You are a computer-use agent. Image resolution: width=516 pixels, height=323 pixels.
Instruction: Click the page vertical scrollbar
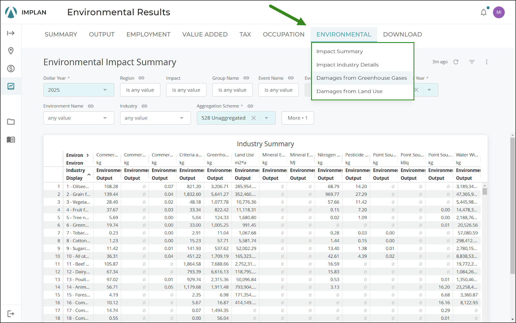(512, 206)
